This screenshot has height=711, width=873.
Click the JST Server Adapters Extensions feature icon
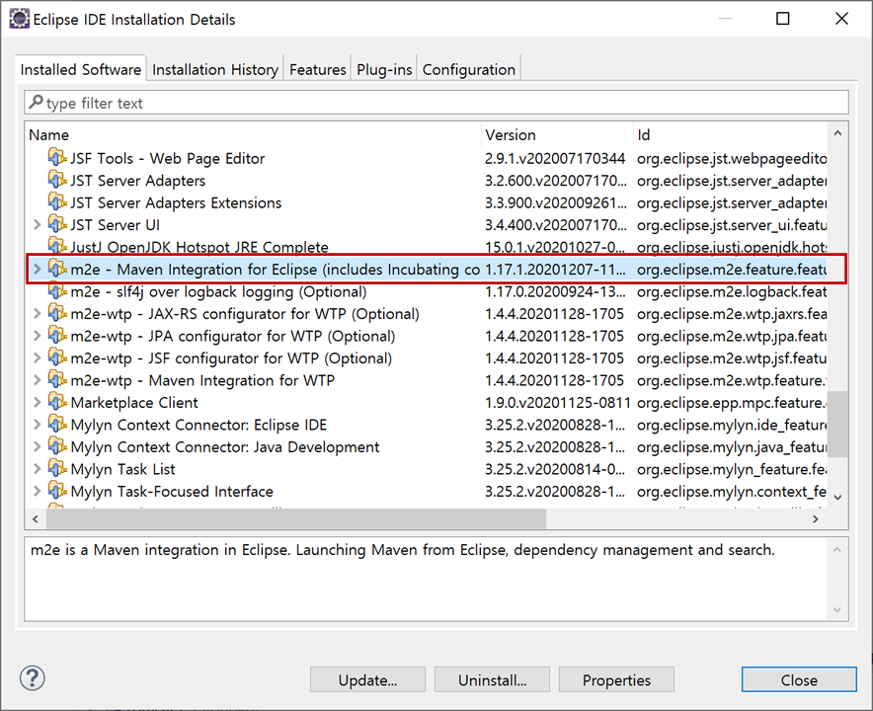[x=57, y=202]
